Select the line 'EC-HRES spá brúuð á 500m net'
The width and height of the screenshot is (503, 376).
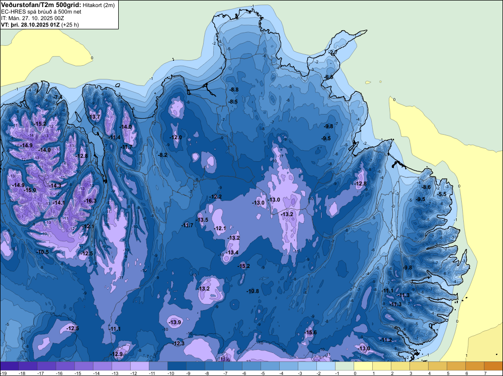41,12
